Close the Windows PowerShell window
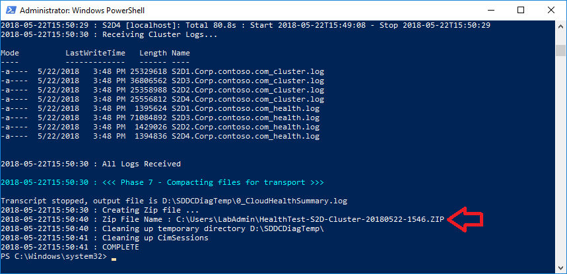 (x=550, y=11)
